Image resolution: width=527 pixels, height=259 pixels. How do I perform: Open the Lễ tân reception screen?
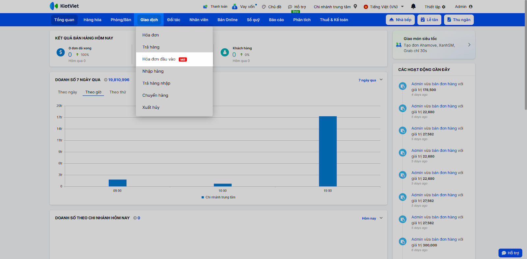tap(430, 20)
